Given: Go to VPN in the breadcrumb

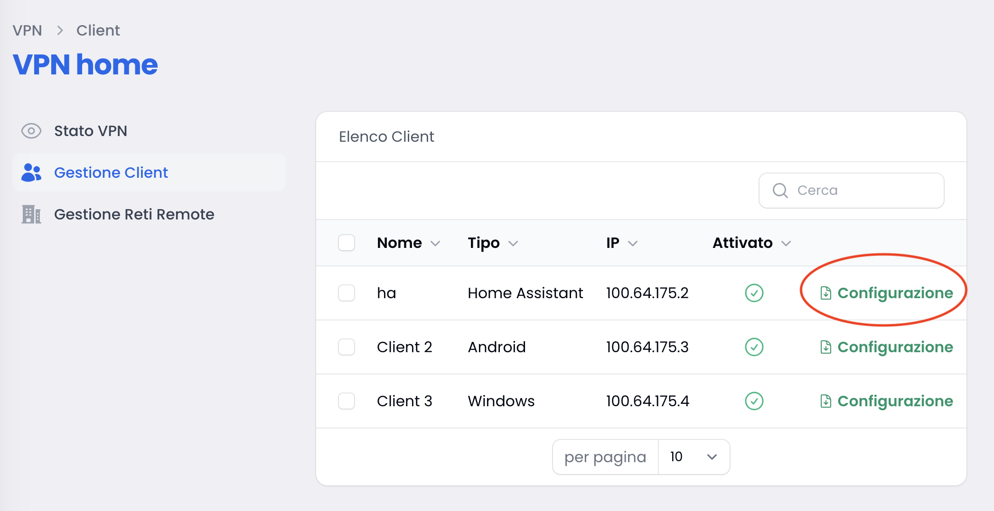Looking at the screenshot, I should click(x=27, y=30).
